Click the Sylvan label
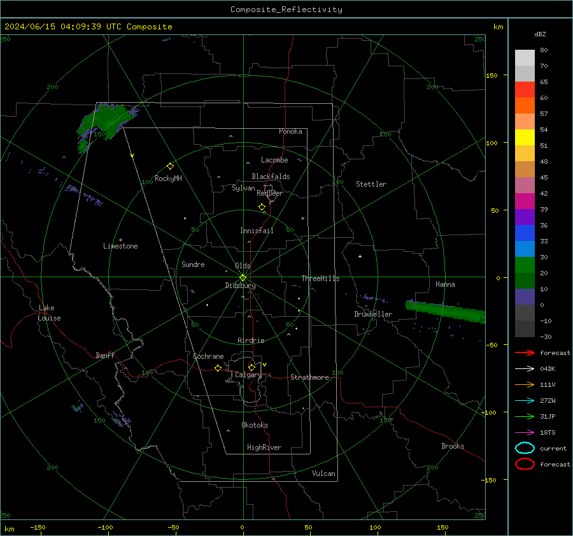Screen dimensions: 573x536 point(243,188)
